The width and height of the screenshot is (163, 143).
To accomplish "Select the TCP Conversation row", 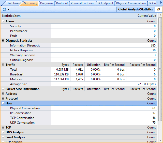I will [x=79, y=118].
